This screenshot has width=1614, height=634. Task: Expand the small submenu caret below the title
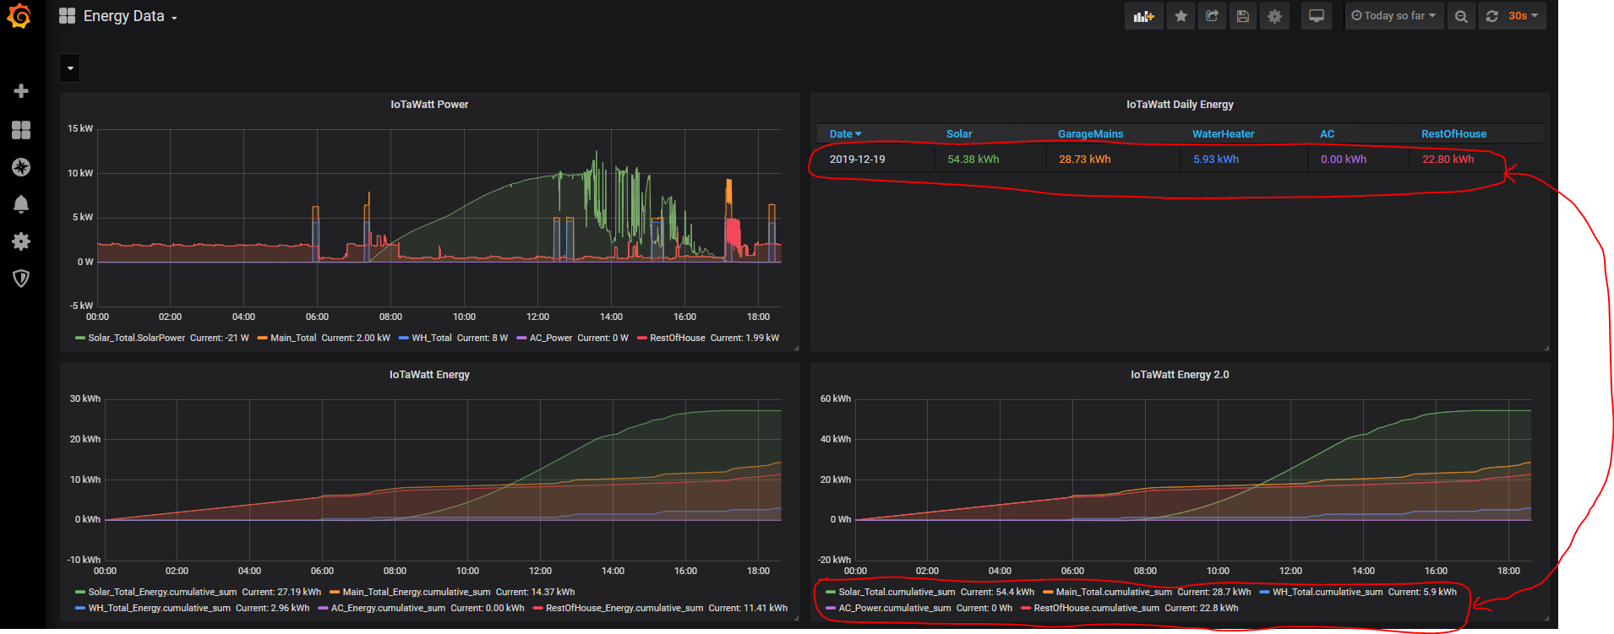point(70,68)
